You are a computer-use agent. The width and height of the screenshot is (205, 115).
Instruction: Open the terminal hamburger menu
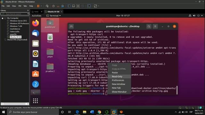[x=155, y=26]
